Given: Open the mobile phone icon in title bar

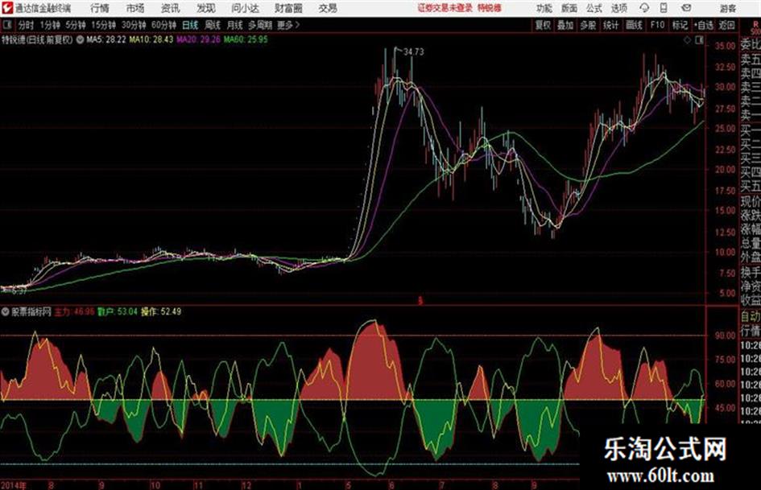Looking at the screenshot, I should point(664,8).
